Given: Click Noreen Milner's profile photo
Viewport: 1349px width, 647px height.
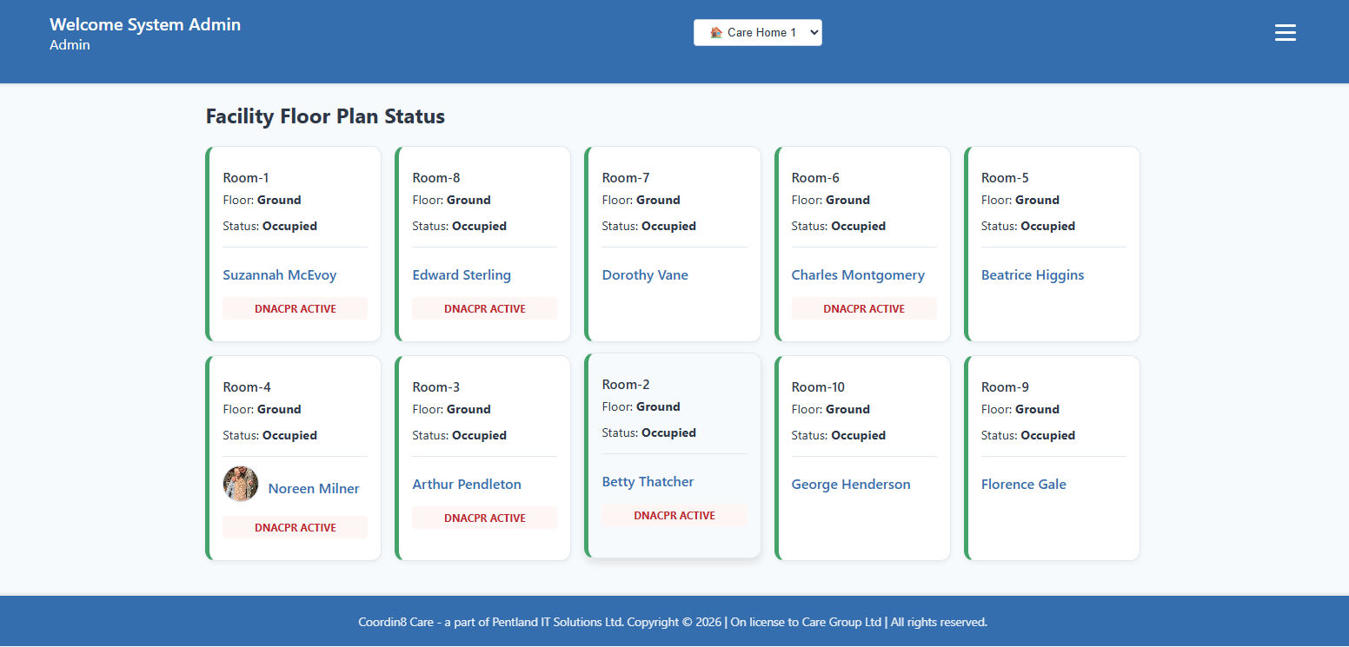Looking at the screenshot, I should pos(241,484).
